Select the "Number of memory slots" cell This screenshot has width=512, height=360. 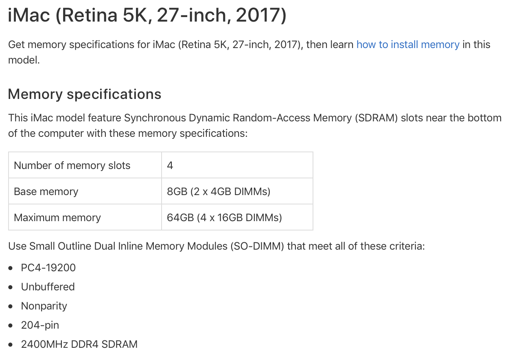pyautogui.click(x=85, y=165)
